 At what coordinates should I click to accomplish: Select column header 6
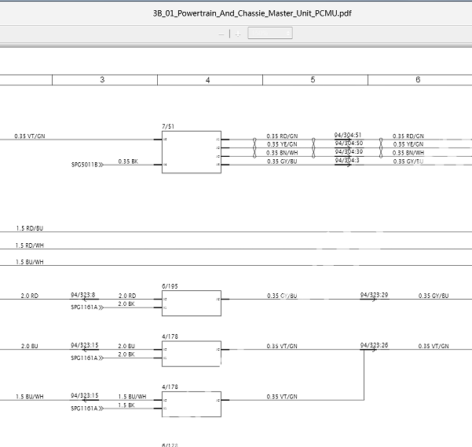pos(419,80)
